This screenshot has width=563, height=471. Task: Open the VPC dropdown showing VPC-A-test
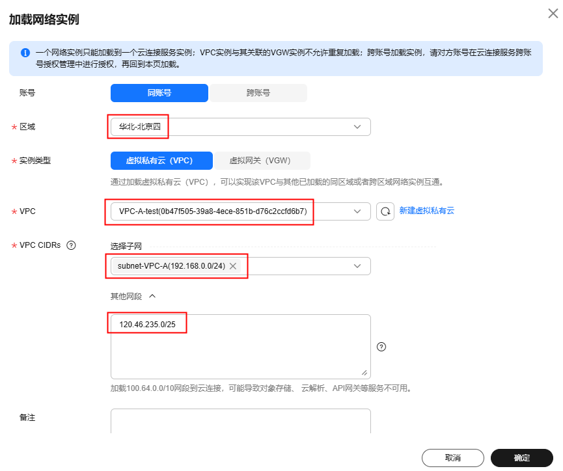tap(241, 211)
